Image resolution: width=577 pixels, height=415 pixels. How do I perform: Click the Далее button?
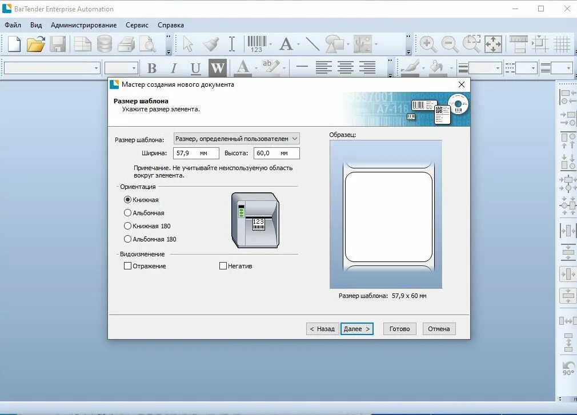(357, 329)
